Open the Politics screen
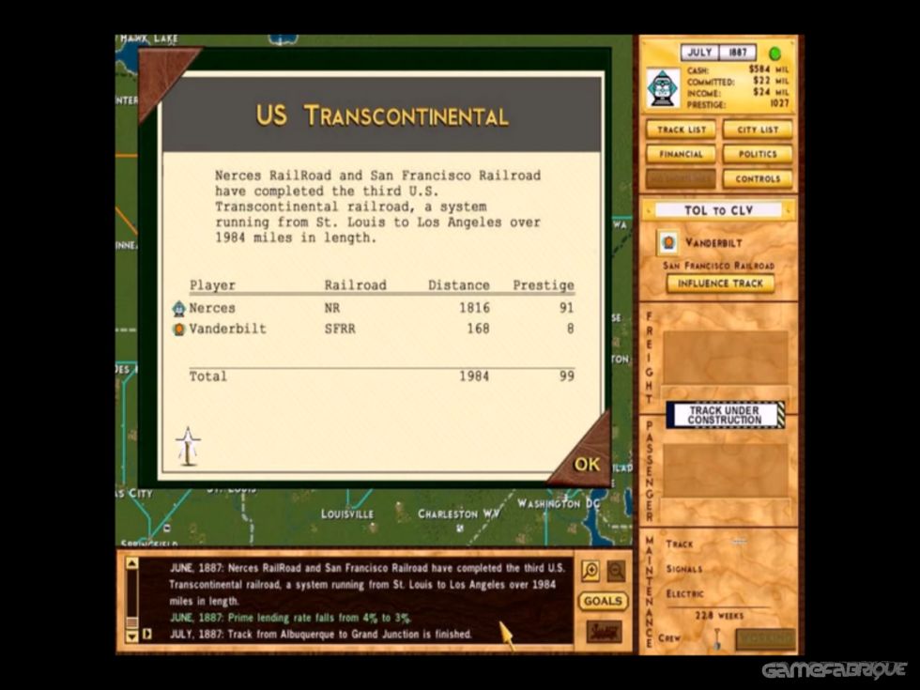Image resolution: width=920 pixels, height=690 pixels. [758, 154]
